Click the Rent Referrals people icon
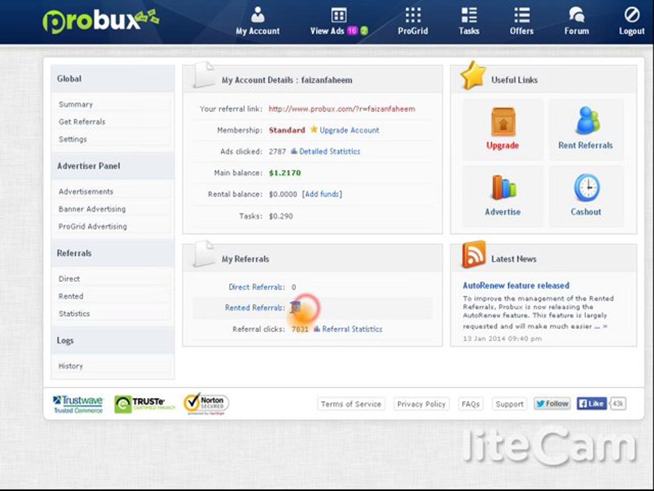Image resolution: width=654 pixels, height=491 pixels. point(587,120)
